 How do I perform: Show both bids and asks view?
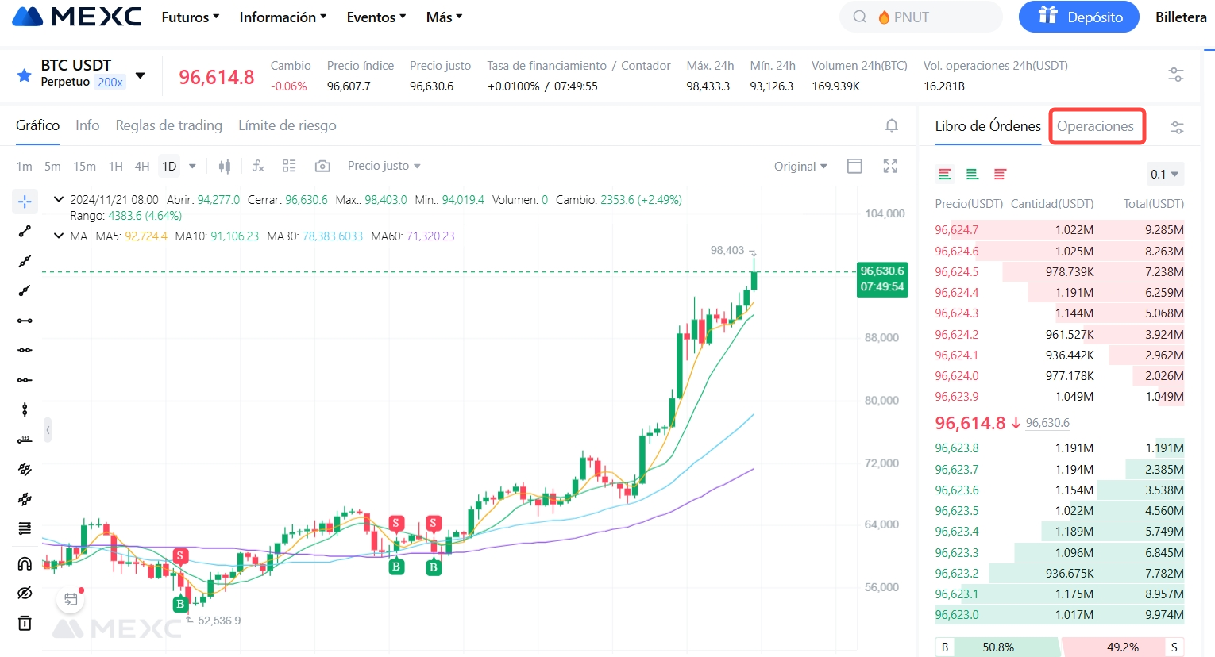pos(945,174)
